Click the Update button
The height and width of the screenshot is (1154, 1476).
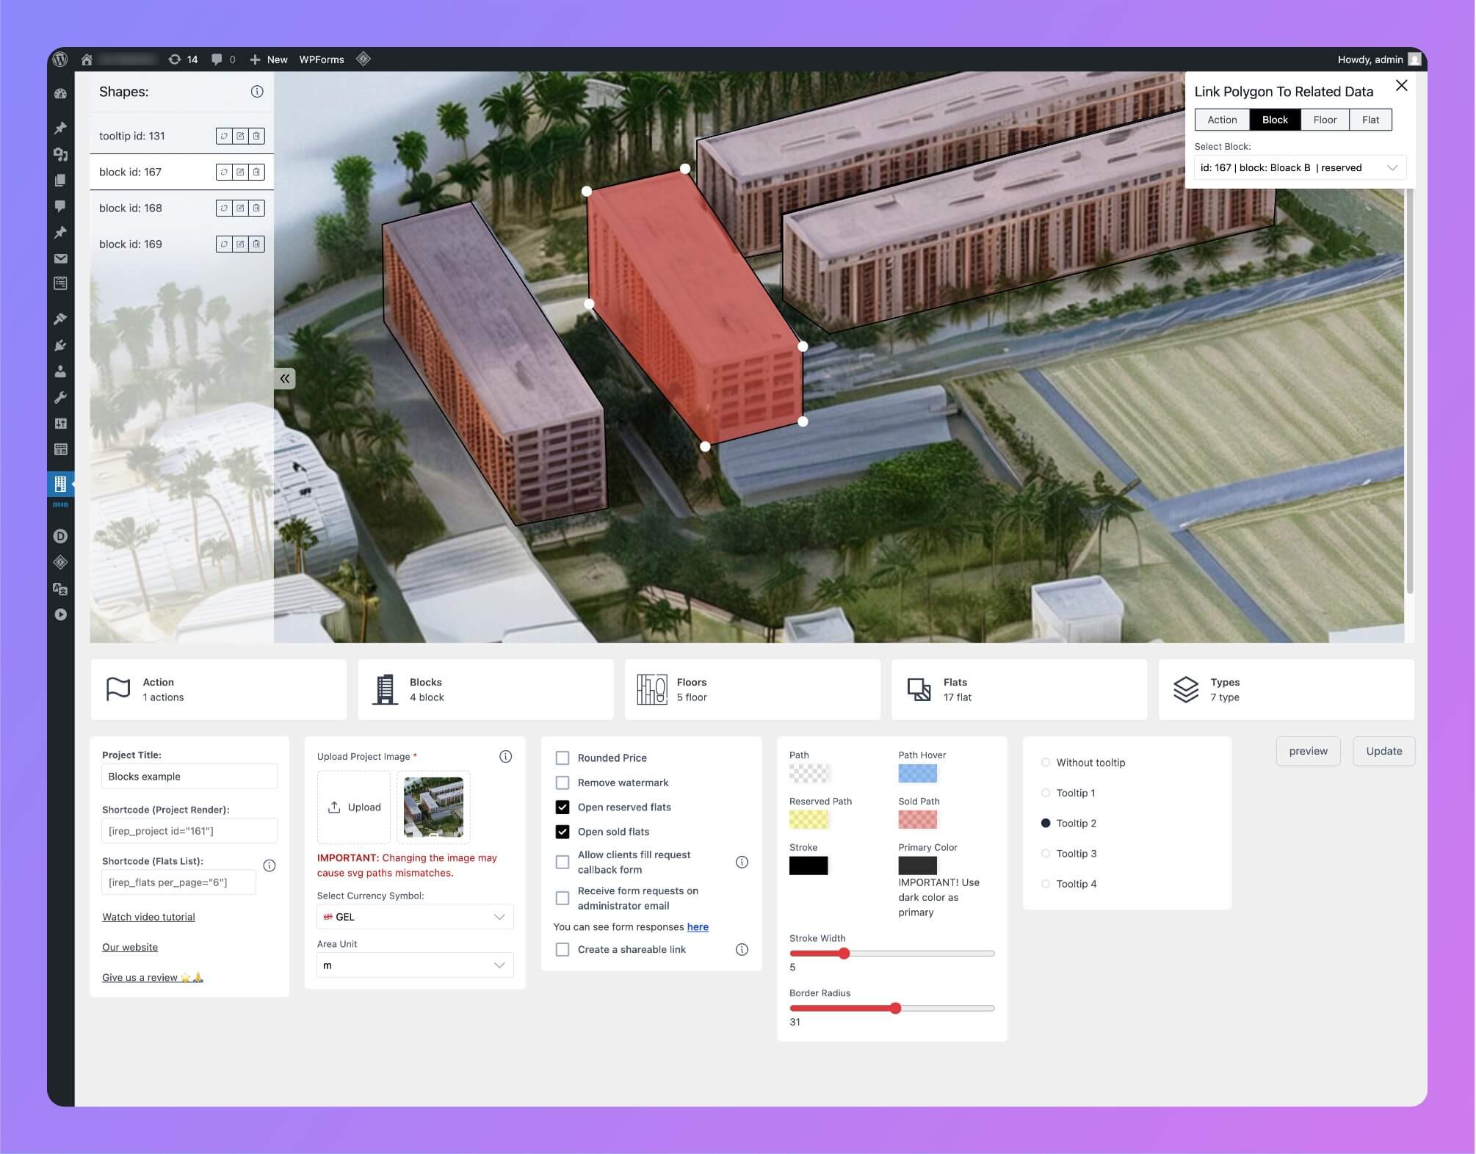click(1383, 751)
